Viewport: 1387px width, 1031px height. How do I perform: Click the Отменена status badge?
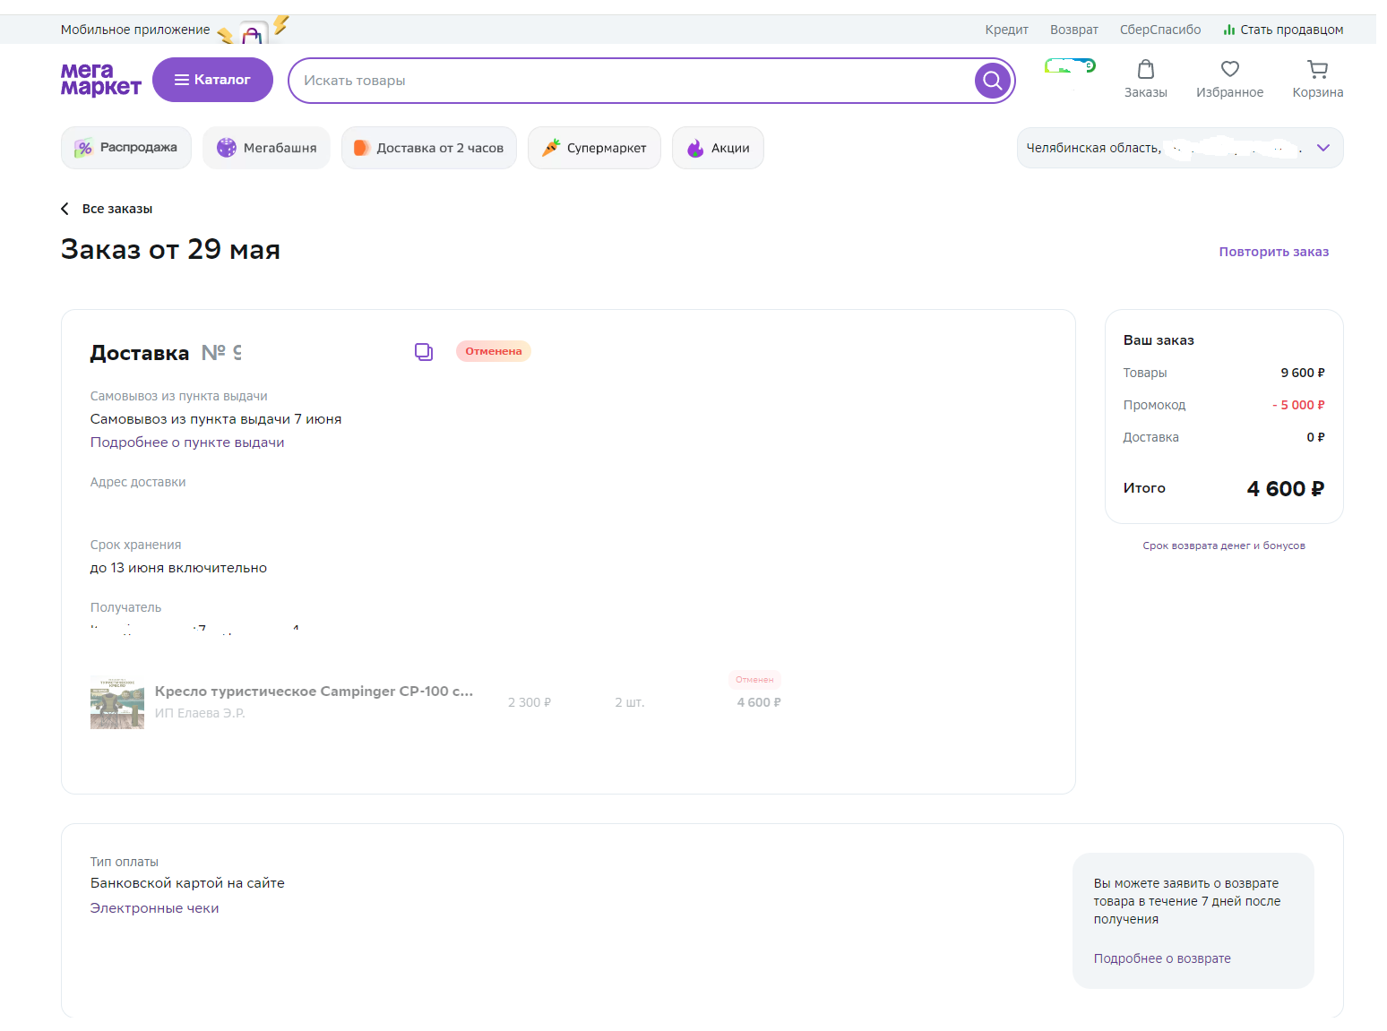[x=494, y=351]
